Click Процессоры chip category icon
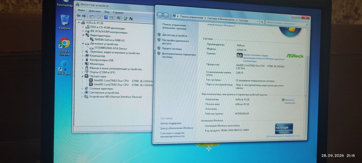The width and height of the screenshot is (362, 163). [x=87, y=76]
